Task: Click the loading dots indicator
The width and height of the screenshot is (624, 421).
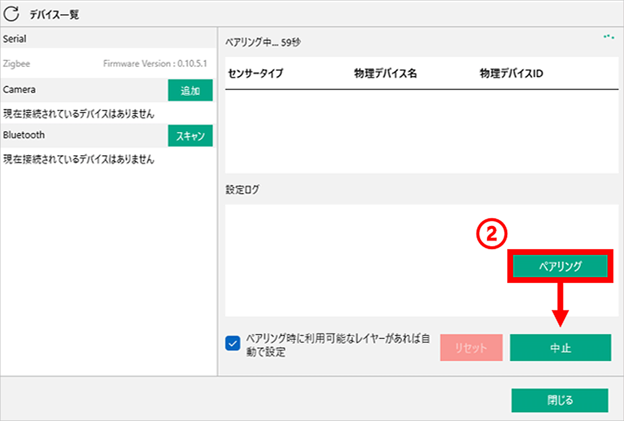Action: (609, 37)
